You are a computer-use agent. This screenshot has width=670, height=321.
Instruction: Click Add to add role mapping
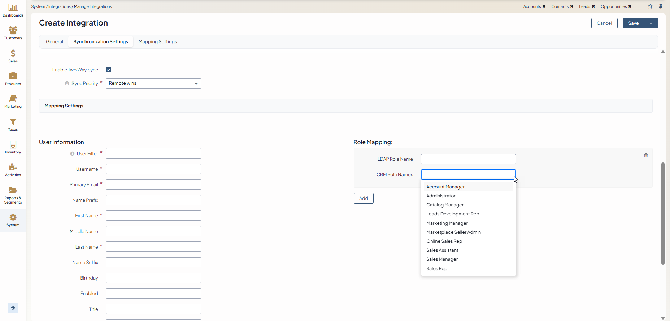pos(364,199)
